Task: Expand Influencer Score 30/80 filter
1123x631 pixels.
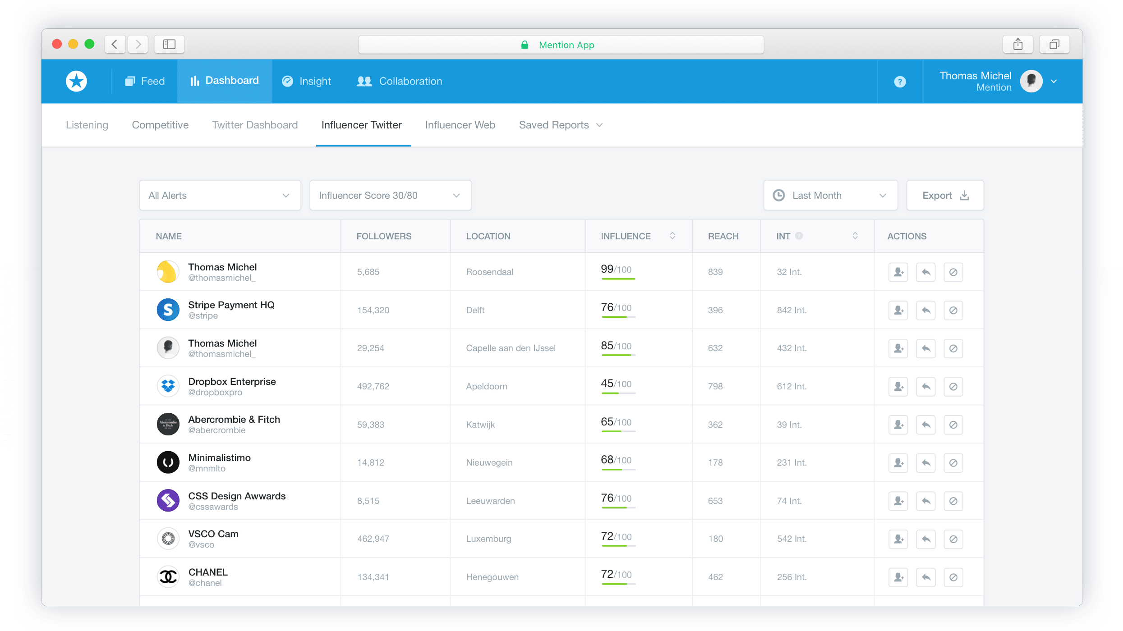Action: pos(390,195)
